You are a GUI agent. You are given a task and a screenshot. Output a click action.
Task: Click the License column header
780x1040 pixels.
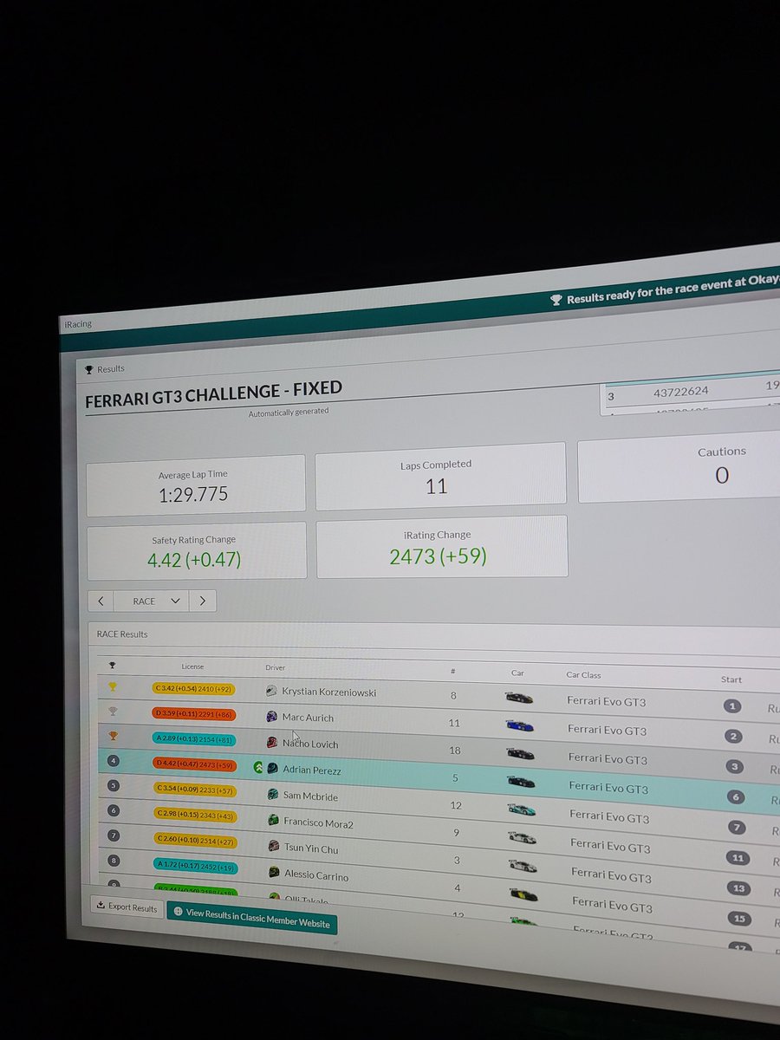(192, 666)
